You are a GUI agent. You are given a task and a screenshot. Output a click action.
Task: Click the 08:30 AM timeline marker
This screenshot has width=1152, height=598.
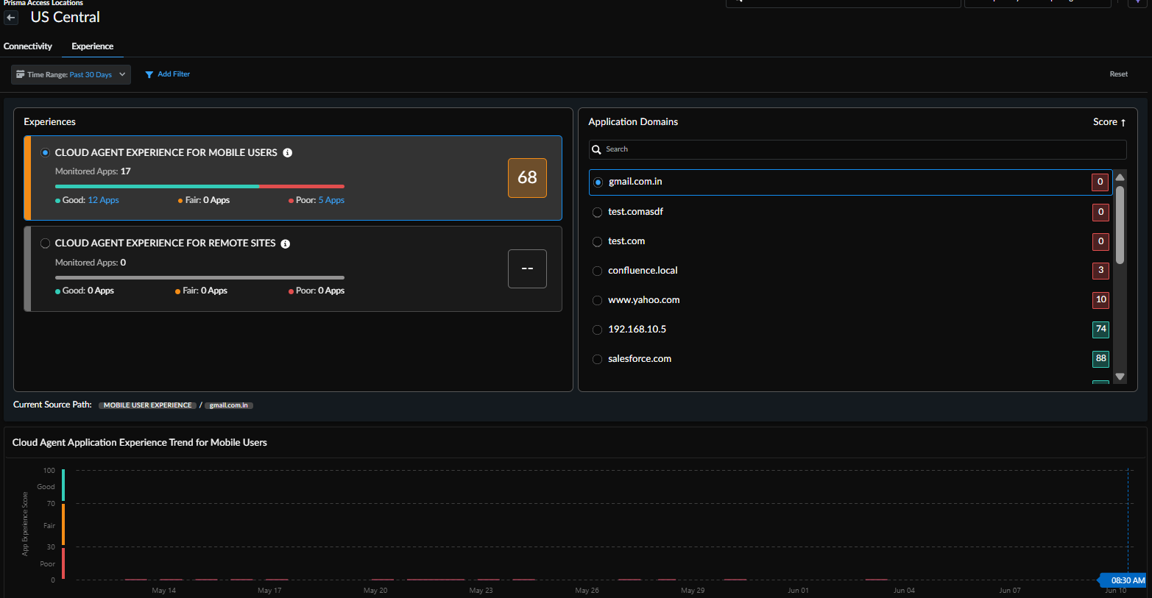[1126, 580]
